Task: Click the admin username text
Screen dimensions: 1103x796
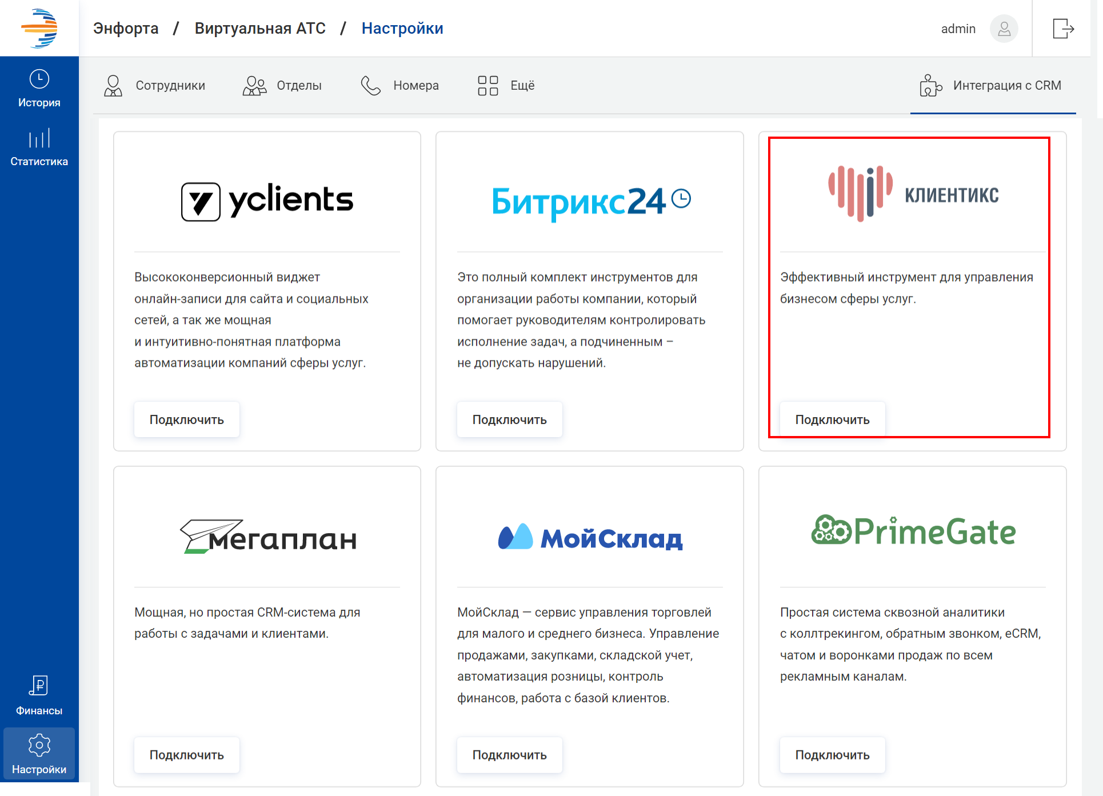Action: pos(958,29)
